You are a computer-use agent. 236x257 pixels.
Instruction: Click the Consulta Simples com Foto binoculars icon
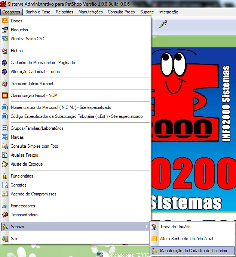(5, 146)
